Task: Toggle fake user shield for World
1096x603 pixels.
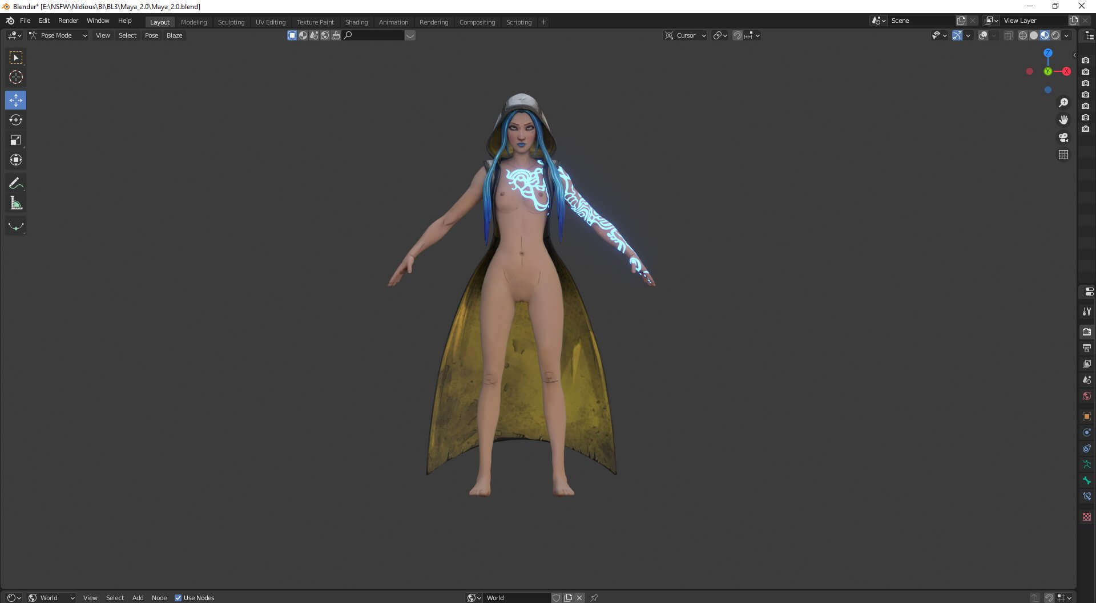Action: click(x=557, y=597)
